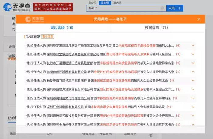This screenshot has width=213, height=139.
Task: Click the TianYanCha logo in header
Action: tap(17, 7)
